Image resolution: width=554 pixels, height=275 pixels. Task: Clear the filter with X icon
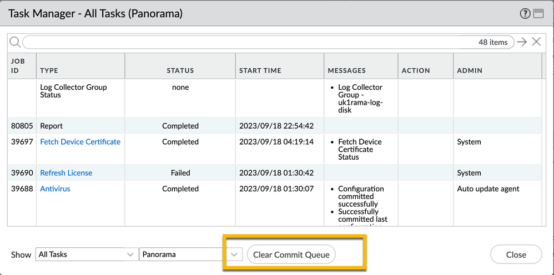(x=536, y=42)
